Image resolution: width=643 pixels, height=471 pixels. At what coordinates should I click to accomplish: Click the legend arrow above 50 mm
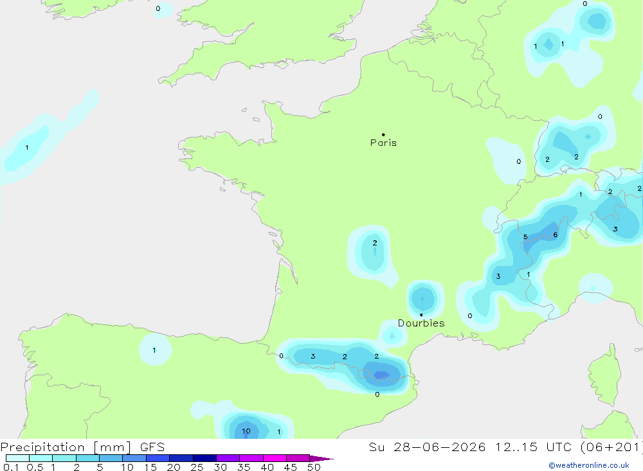321,458
